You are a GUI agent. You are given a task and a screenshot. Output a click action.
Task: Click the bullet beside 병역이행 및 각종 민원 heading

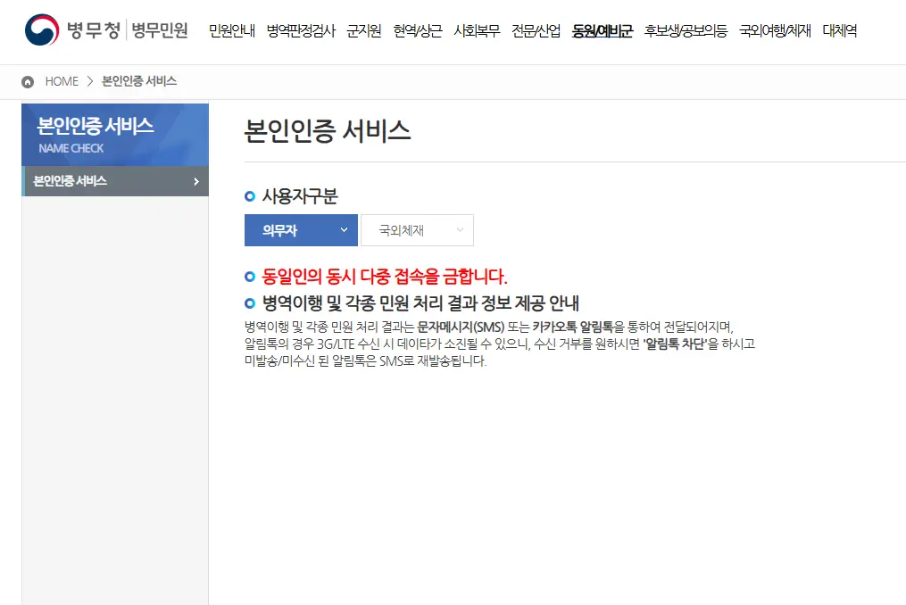(x=249, y=301)
